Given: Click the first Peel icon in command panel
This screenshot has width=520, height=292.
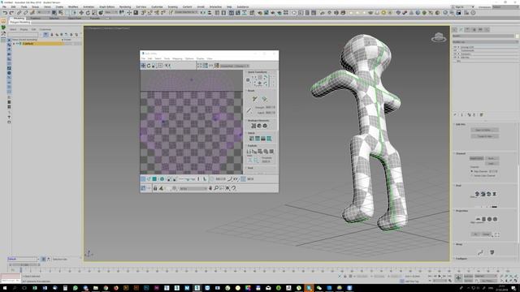Looking at the screenshot, I should click(x=477, y=194).
